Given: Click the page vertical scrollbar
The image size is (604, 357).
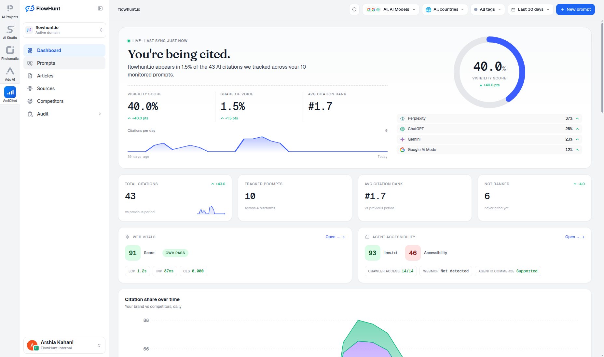Looking at the screenshot, I should click(x=602, y=67).
